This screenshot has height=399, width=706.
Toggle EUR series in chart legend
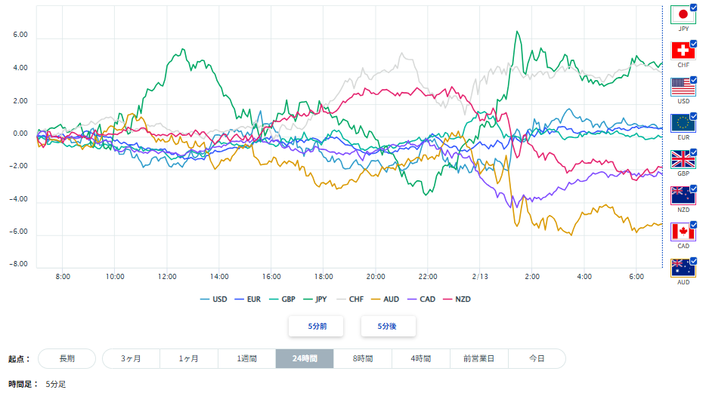pyautogui.click(x=248, y=299)
